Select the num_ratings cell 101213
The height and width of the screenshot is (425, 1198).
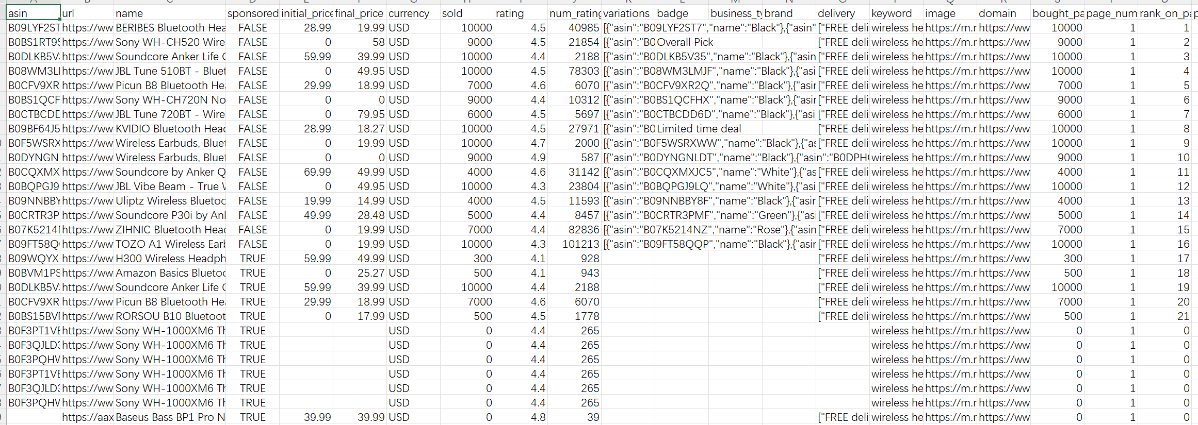click(x=574, y=244)
